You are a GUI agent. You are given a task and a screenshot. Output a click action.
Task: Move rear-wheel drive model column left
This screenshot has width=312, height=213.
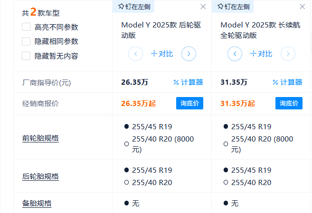135,54
